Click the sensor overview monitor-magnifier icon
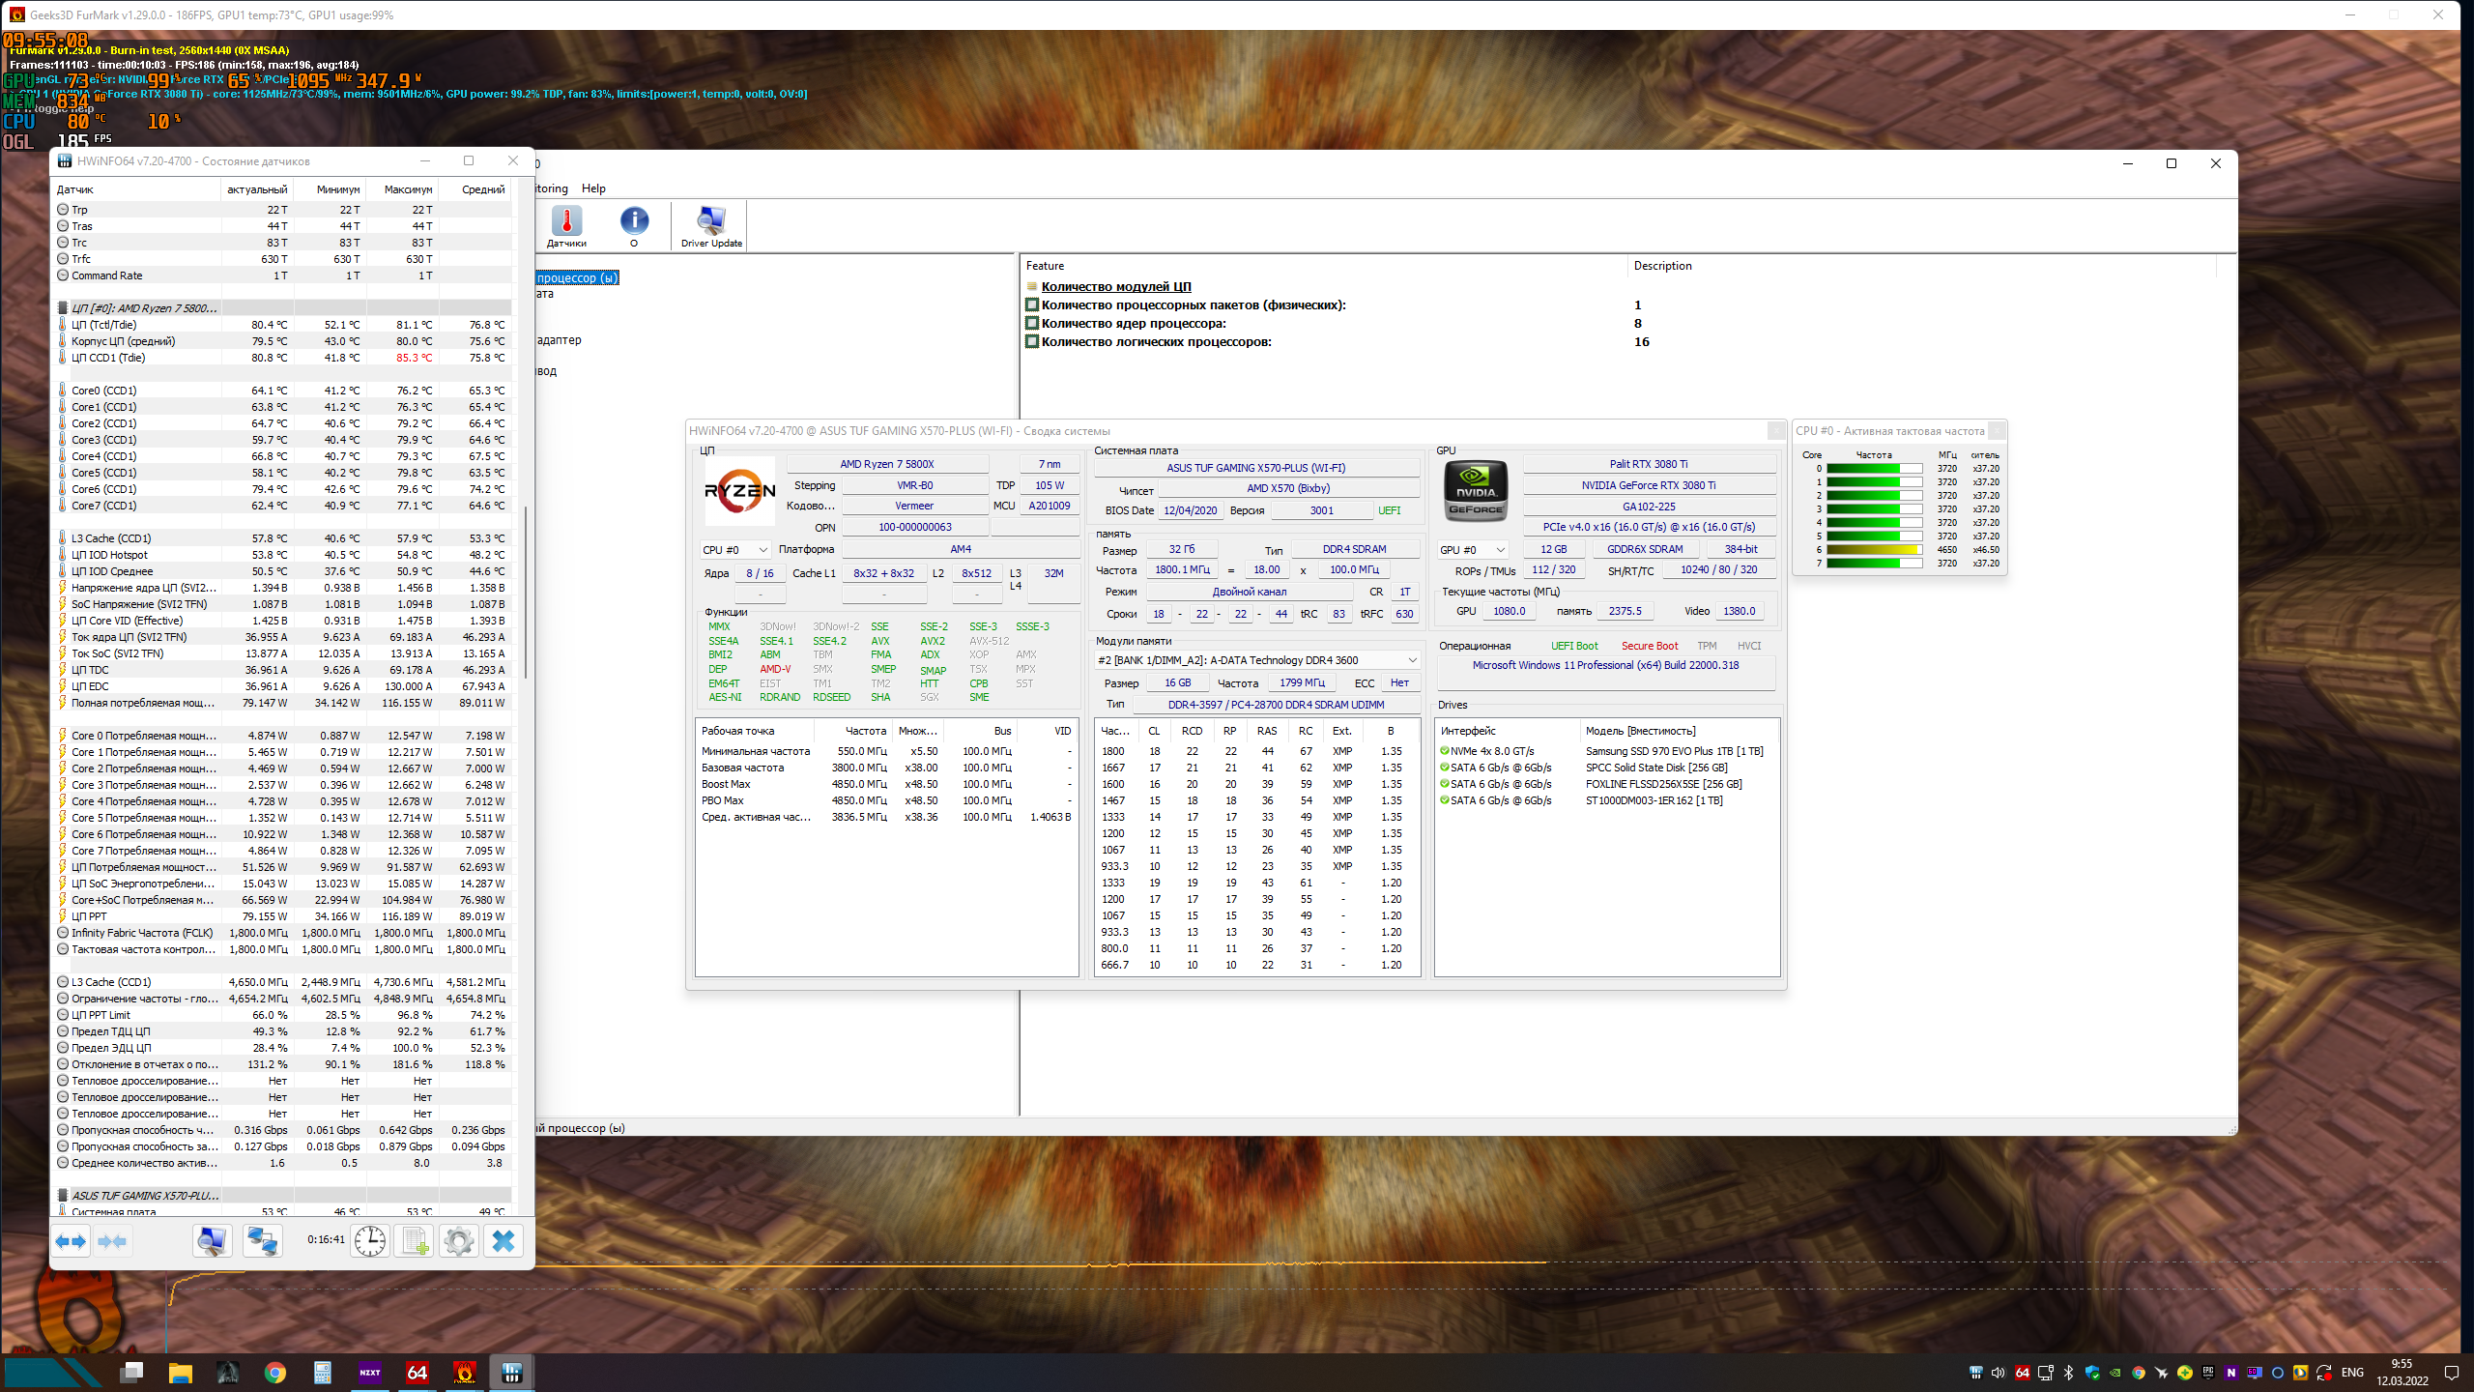2474x1392 pixels. coord(212,1241)
